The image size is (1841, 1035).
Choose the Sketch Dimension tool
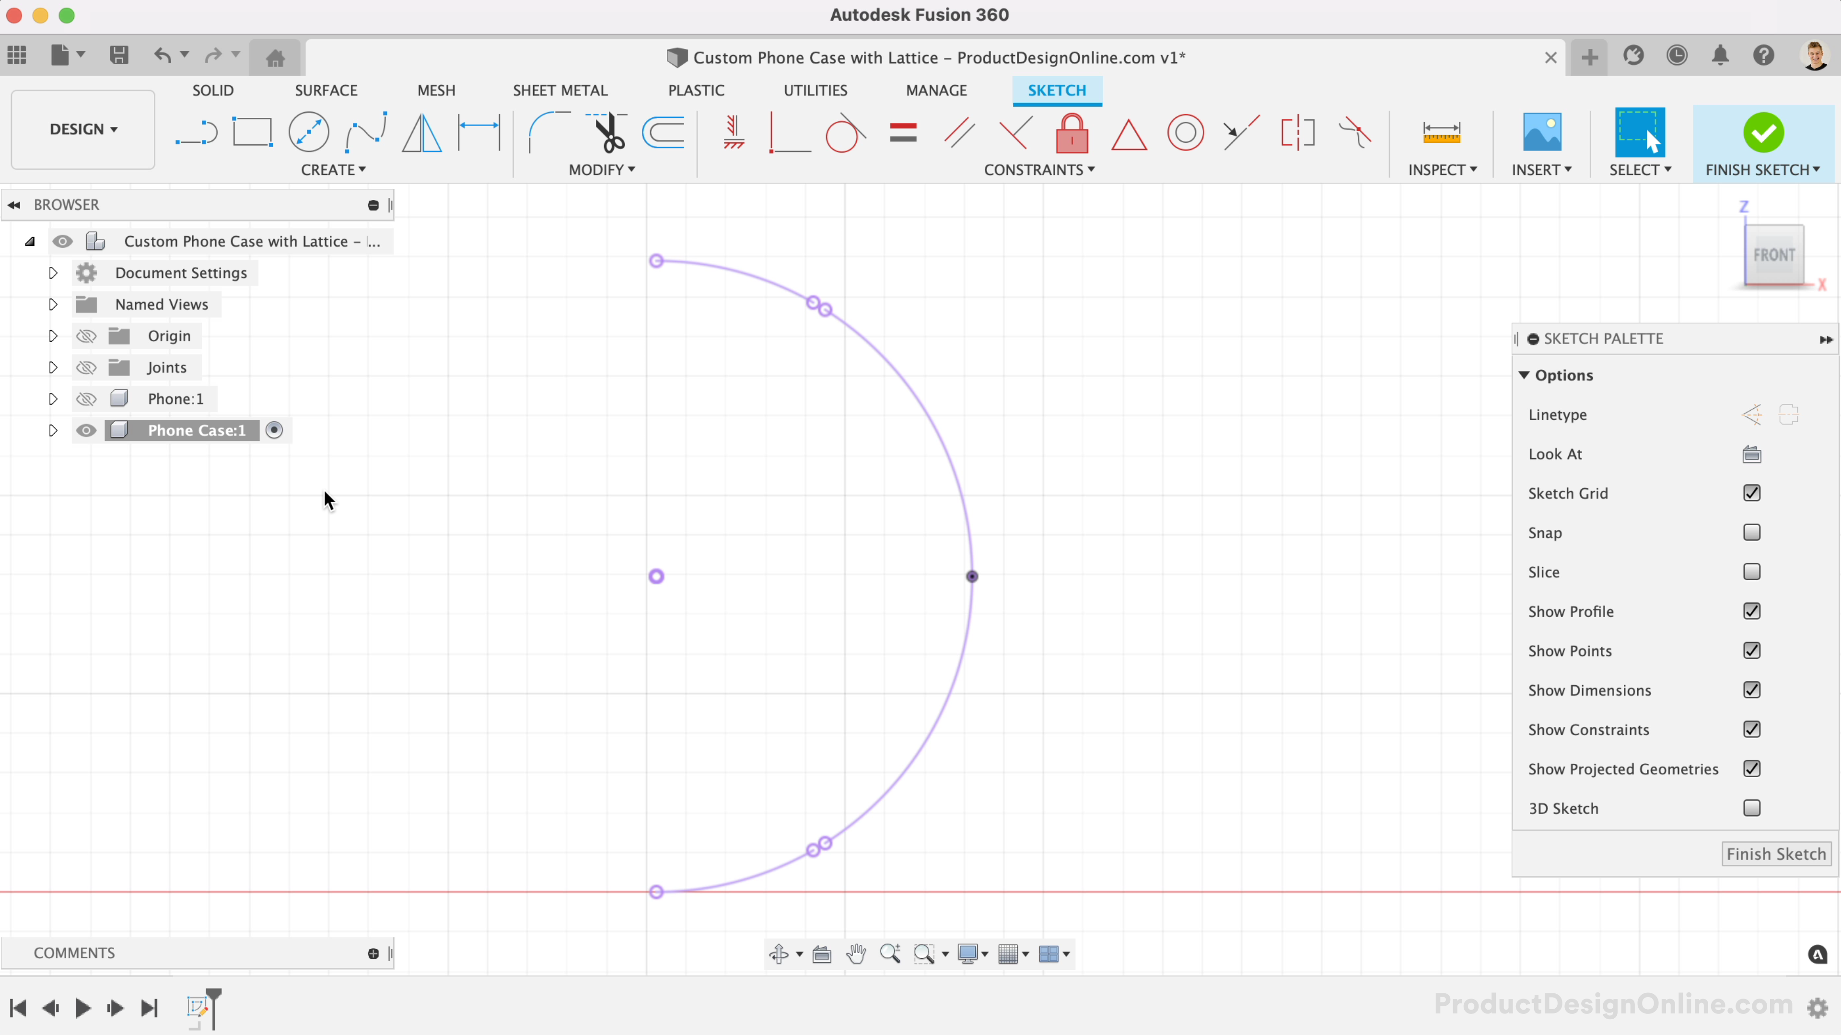478,133
